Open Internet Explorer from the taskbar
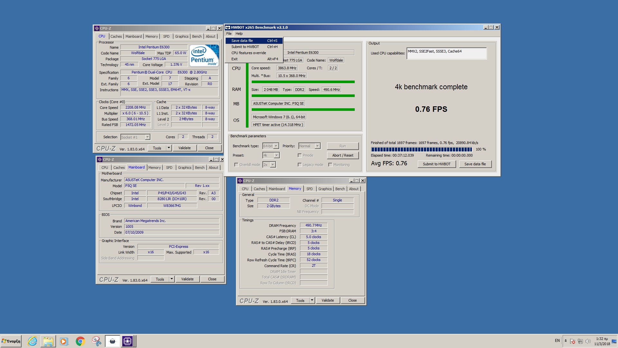Screen dimensions: 618x348 coord(32,341)
